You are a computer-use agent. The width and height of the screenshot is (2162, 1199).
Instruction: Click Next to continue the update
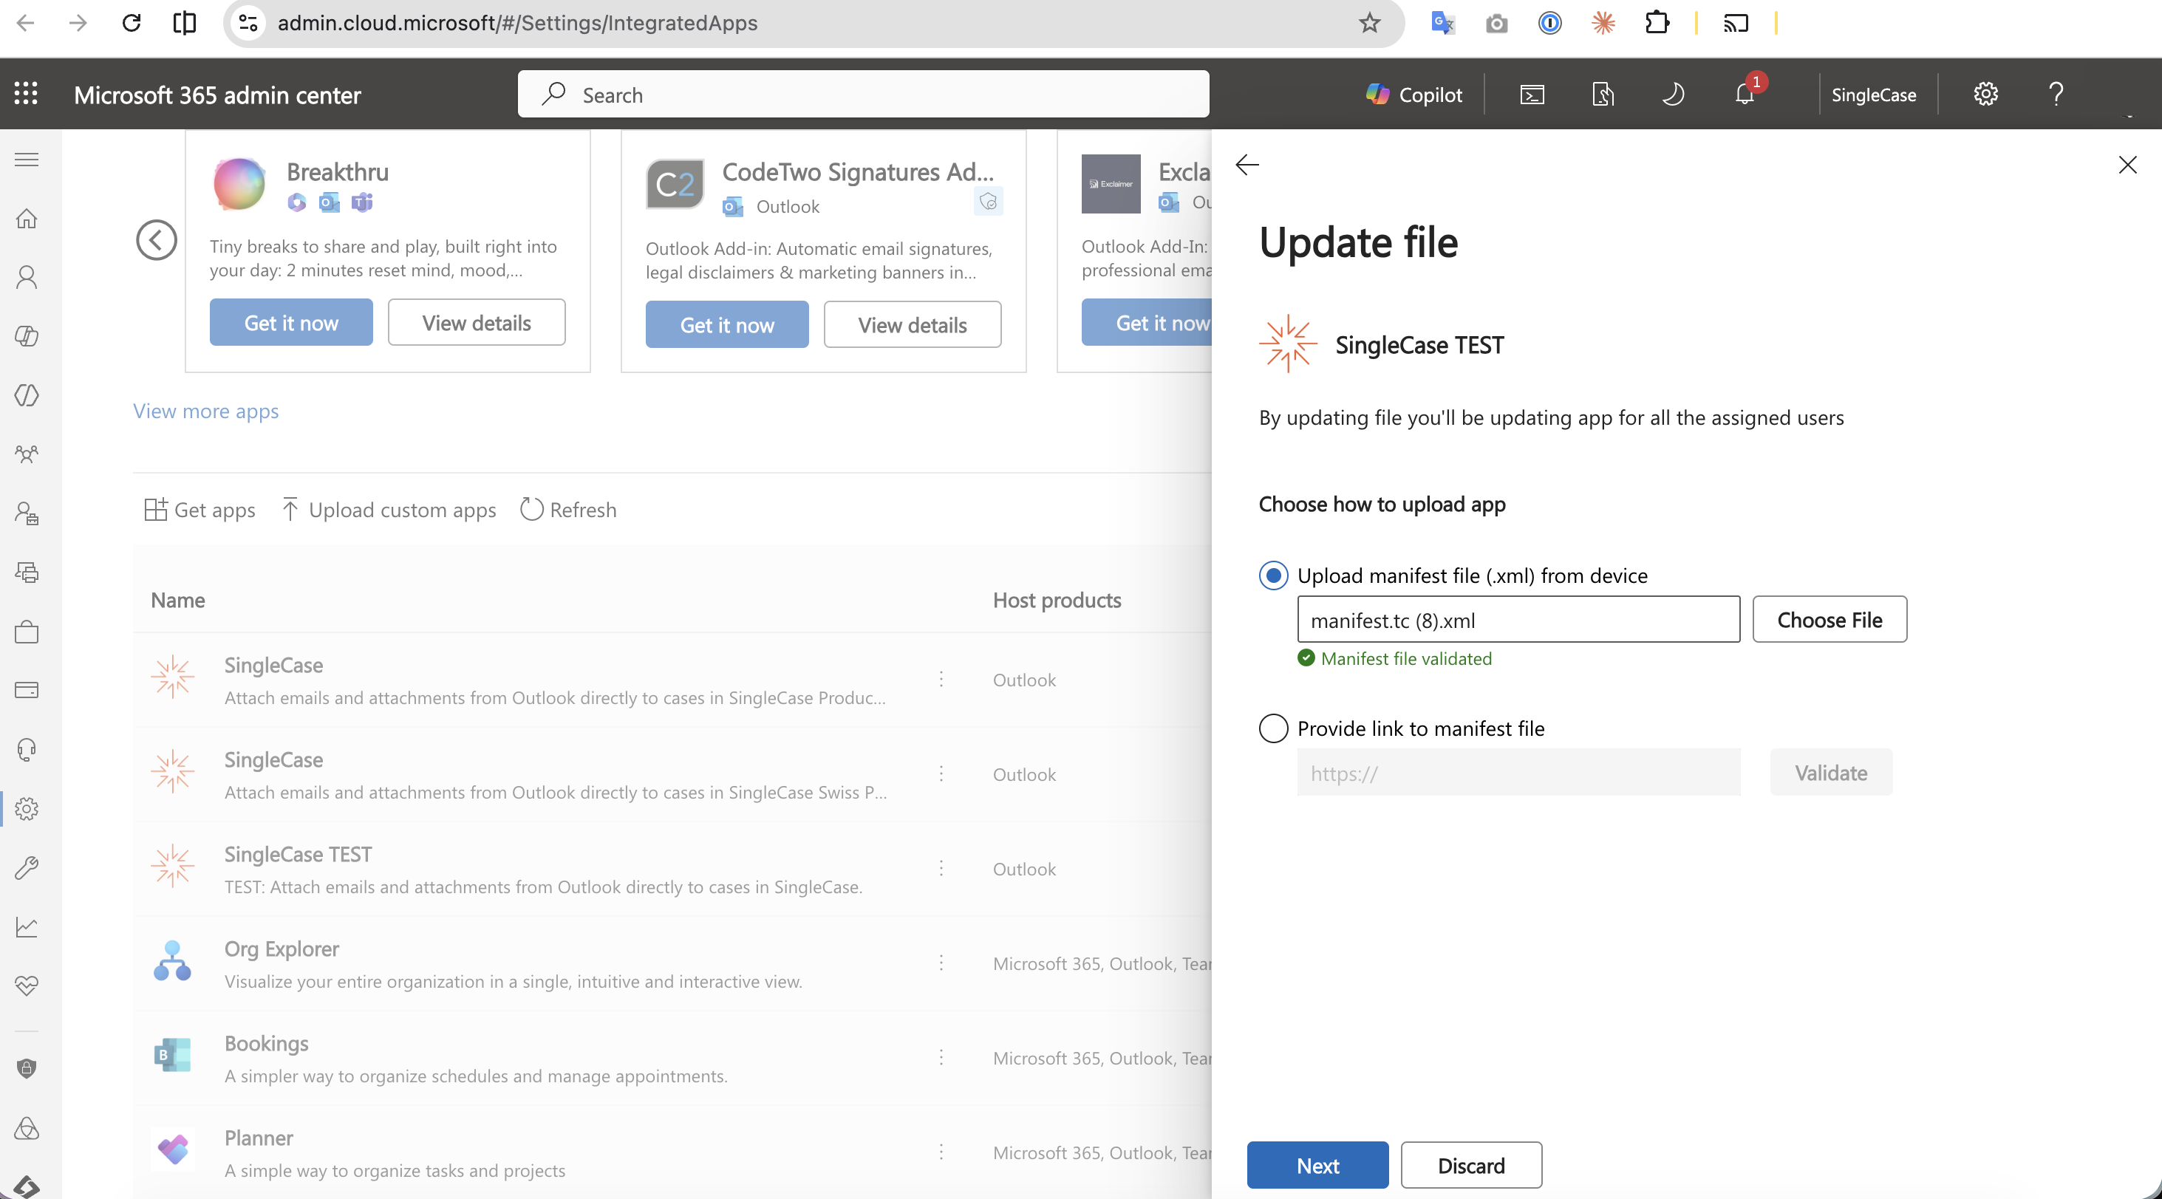[x=1317, y=1166]
